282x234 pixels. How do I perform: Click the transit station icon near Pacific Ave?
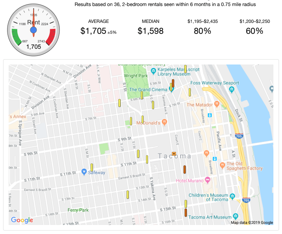coord(215,159)
